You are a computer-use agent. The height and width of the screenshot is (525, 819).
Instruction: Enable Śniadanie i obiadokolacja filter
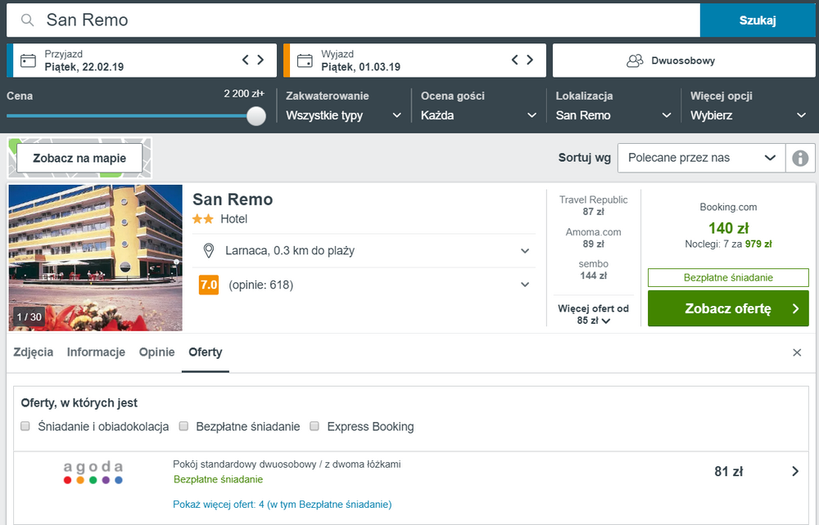(25, 426)
